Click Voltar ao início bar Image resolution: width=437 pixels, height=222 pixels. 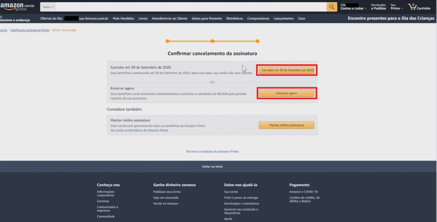click(x=213, y=166)
